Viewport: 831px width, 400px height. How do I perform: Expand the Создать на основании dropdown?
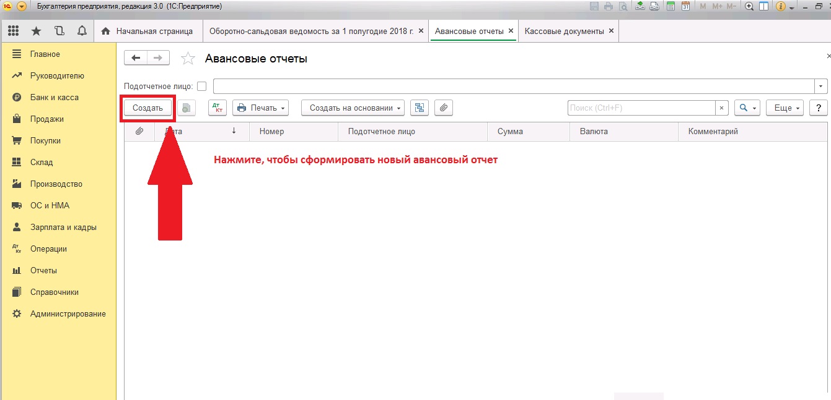click(x=353, y=108)
